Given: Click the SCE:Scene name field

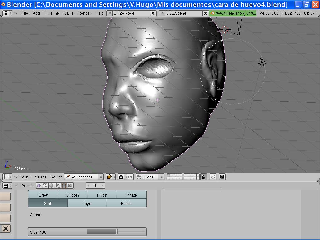Looking at the screenshot, I should tap(184, 13).
